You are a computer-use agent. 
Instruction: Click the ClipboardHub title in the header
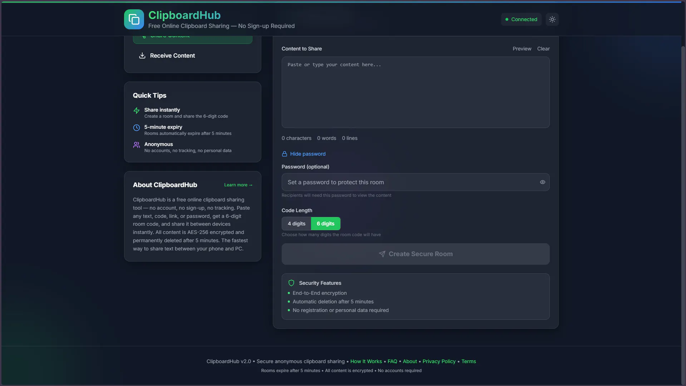tap(184, 15)
